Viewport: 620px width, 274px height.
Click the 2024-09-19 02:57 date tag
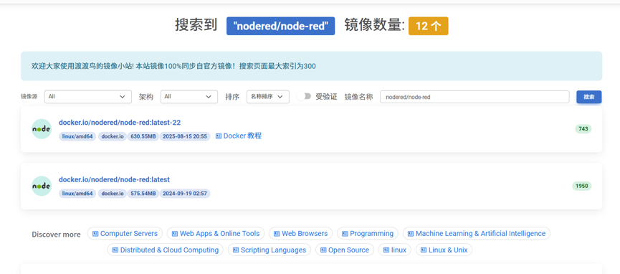tap(185, 194)
